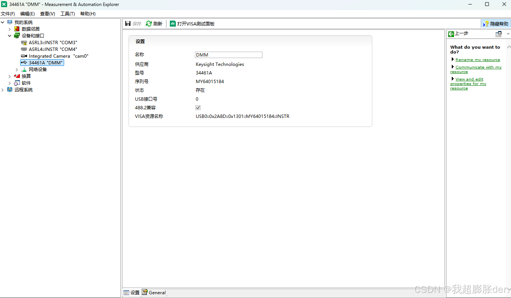Screen dimensions: 511x298
Task: Click the Scales (换算) icon
Action: point(17,76)
